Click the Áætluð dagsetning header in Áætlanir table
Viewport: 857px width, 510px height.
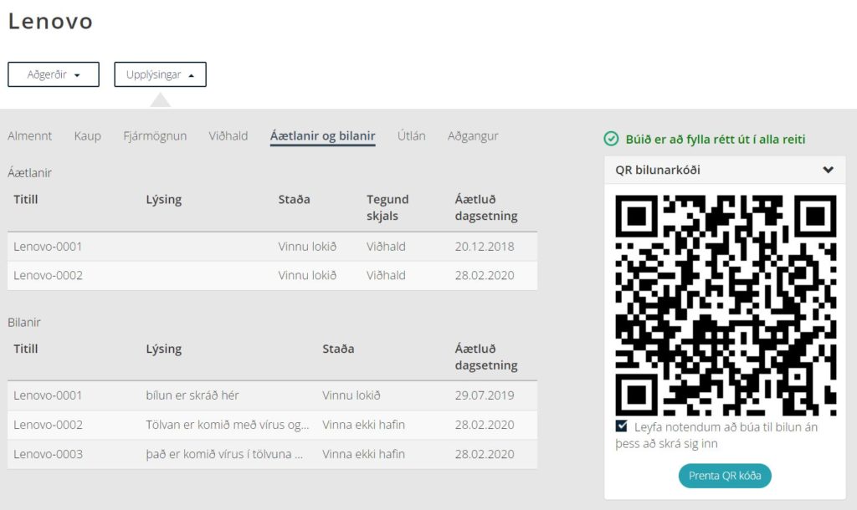tap(486, 207)
